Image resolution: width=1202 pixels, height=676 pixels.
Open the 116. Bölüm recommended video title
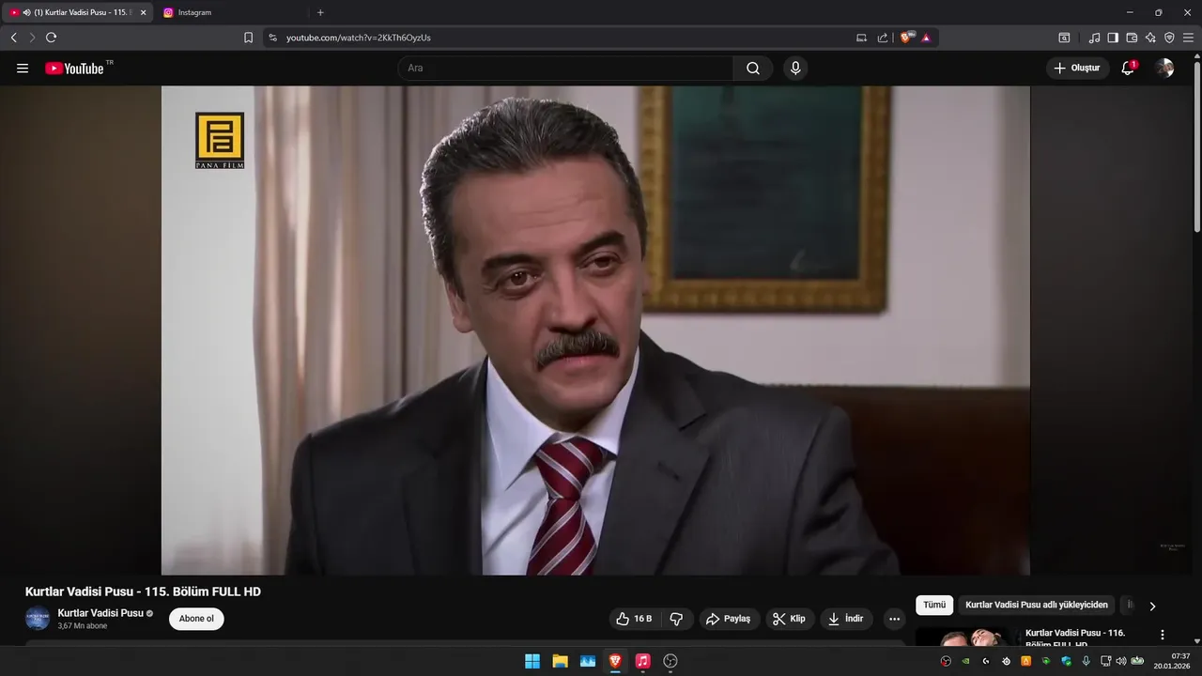coord(1075,638)
